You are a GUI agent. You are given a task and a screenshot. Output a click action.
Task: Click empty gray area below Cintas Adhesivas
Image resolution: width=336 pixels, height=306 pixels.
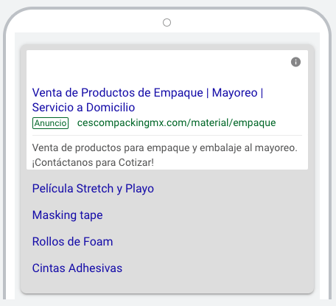[167, 284]
